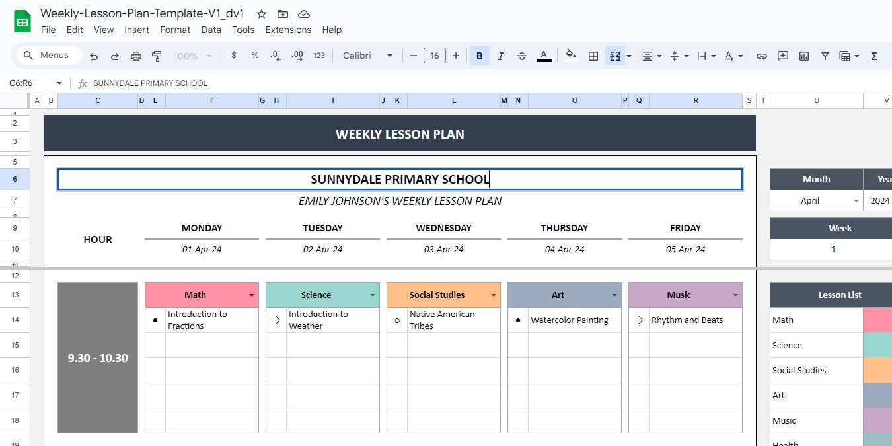Toggle italic formatting

tap(500, 56)
